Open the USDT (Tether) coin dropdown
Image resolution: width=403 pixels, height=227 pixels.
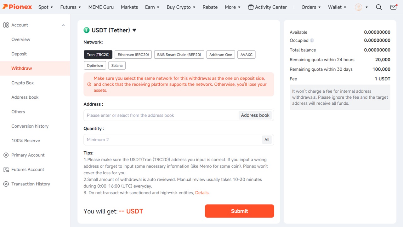(x=134, y=30)
